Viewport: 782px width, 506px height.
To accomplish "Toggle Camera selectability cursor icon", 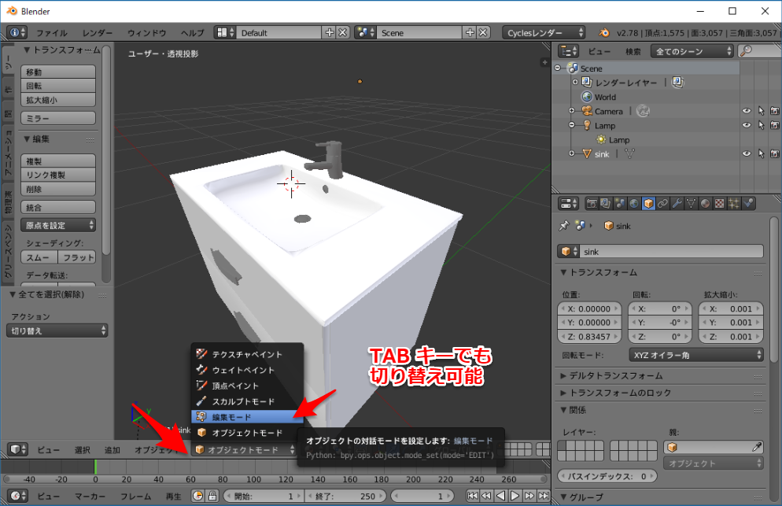I will [x=761, y=111].
